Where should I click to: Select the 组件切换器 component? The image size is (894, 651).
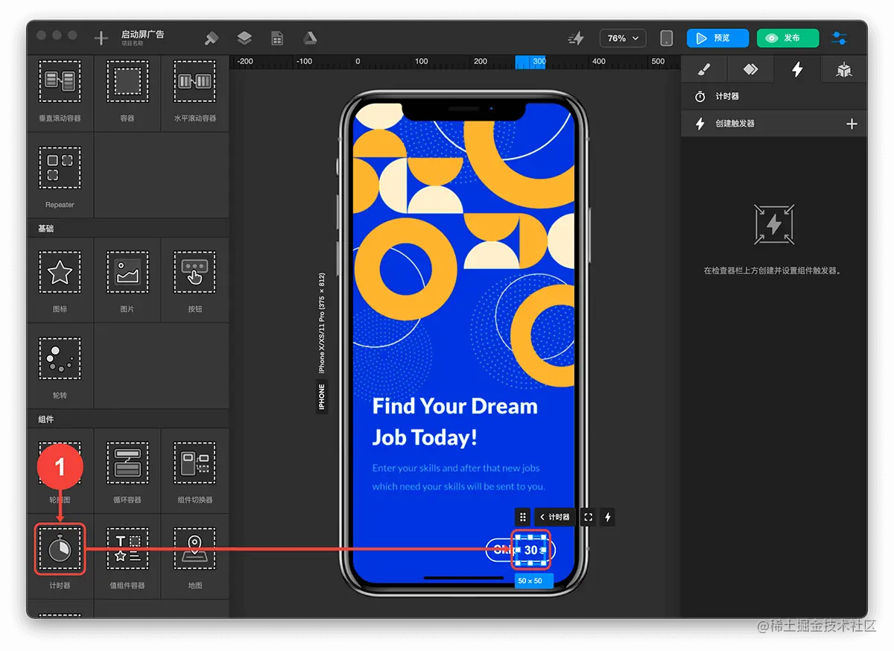pyautogui.click(x=194, y=471)
